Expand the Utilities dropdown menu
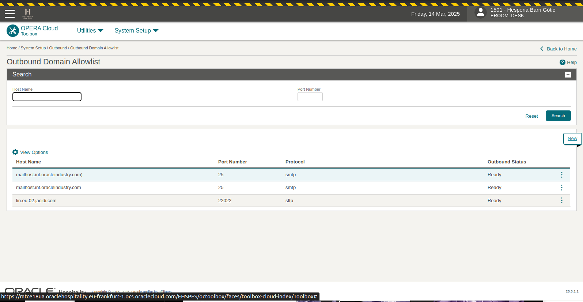The height and width of the screenshot is (302, 583). (90, 31)
